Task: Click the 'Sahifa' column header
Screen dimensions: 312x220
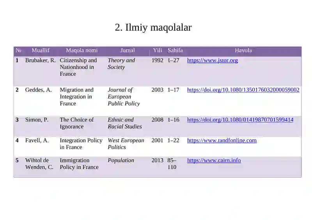Action: click(x=175, y=51)
